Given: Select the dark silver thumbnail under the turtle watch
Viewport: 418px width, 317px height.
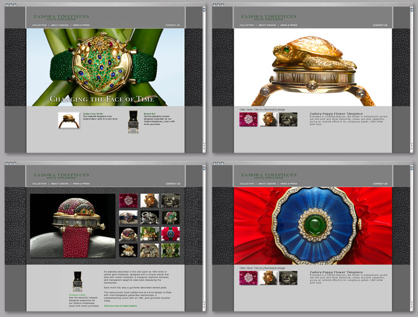Looking at the screenshot, I should 288,119.
